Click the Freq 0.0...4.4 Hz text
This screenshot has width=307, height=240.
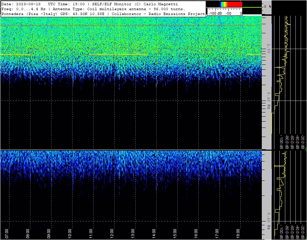(23, 9)
